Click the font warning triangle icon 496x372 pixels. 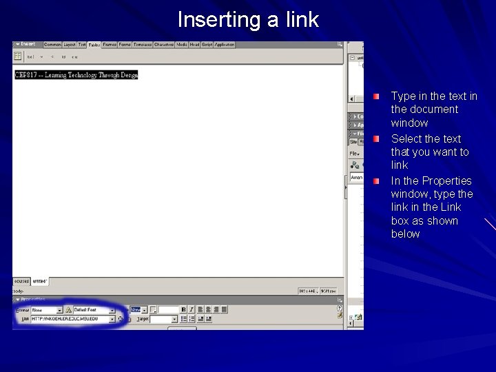68,310
